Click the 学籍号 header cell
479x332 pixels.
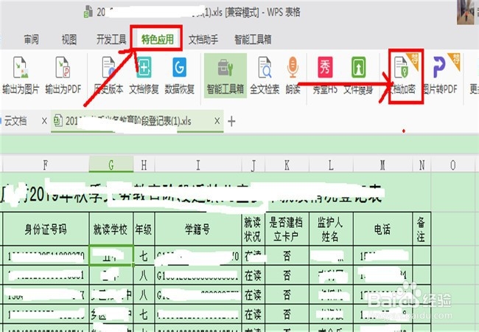(198, 229)
